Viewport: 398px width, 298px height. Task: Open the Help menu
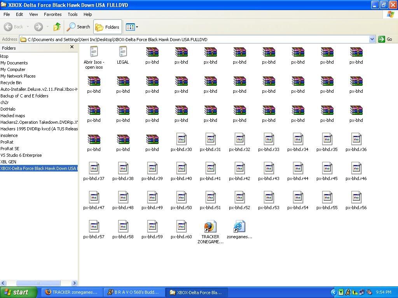pyautogui.click(x=87, y=14)
